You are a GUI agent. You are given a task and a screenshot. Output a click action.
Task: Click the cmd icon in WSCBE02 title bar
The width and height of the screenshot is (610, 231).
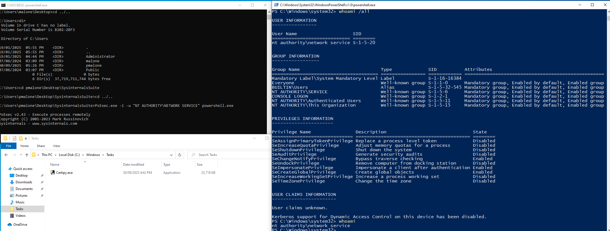click(x=3, y=5)
